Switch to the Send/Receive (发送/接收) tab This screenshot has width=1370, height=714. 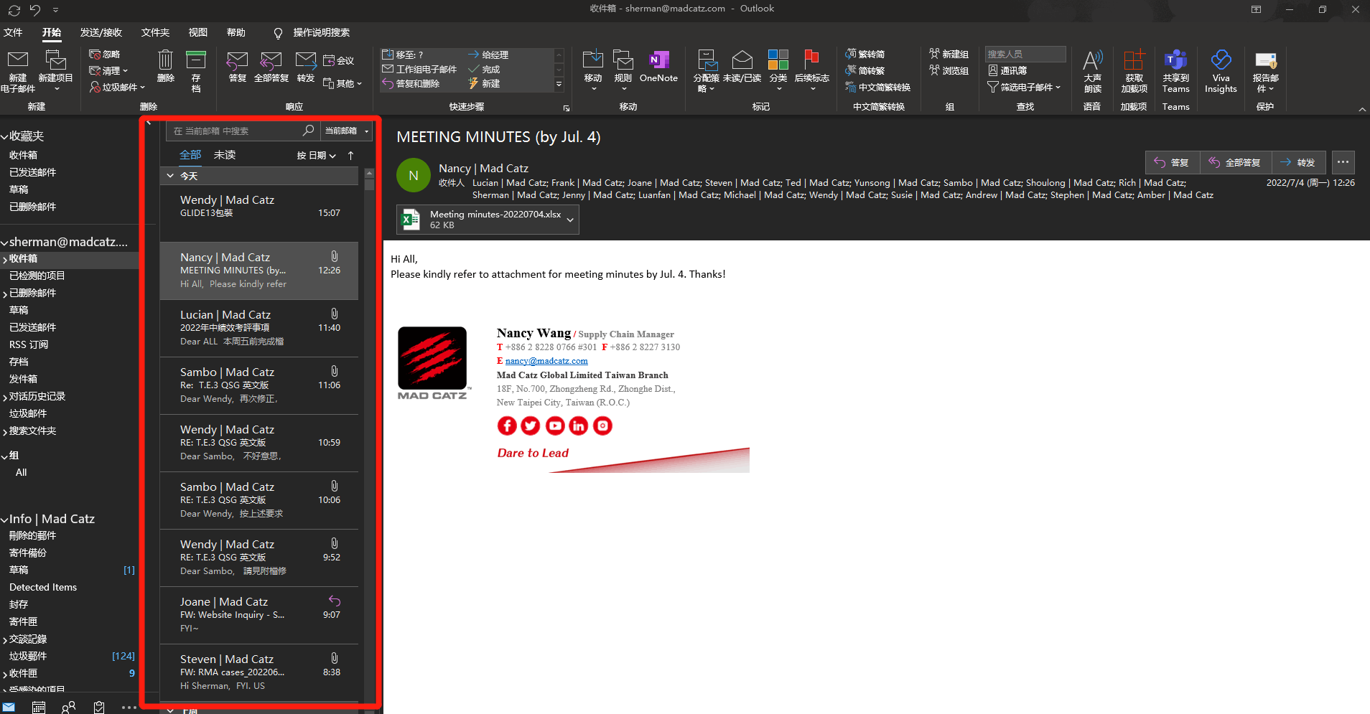coord(101,32)
